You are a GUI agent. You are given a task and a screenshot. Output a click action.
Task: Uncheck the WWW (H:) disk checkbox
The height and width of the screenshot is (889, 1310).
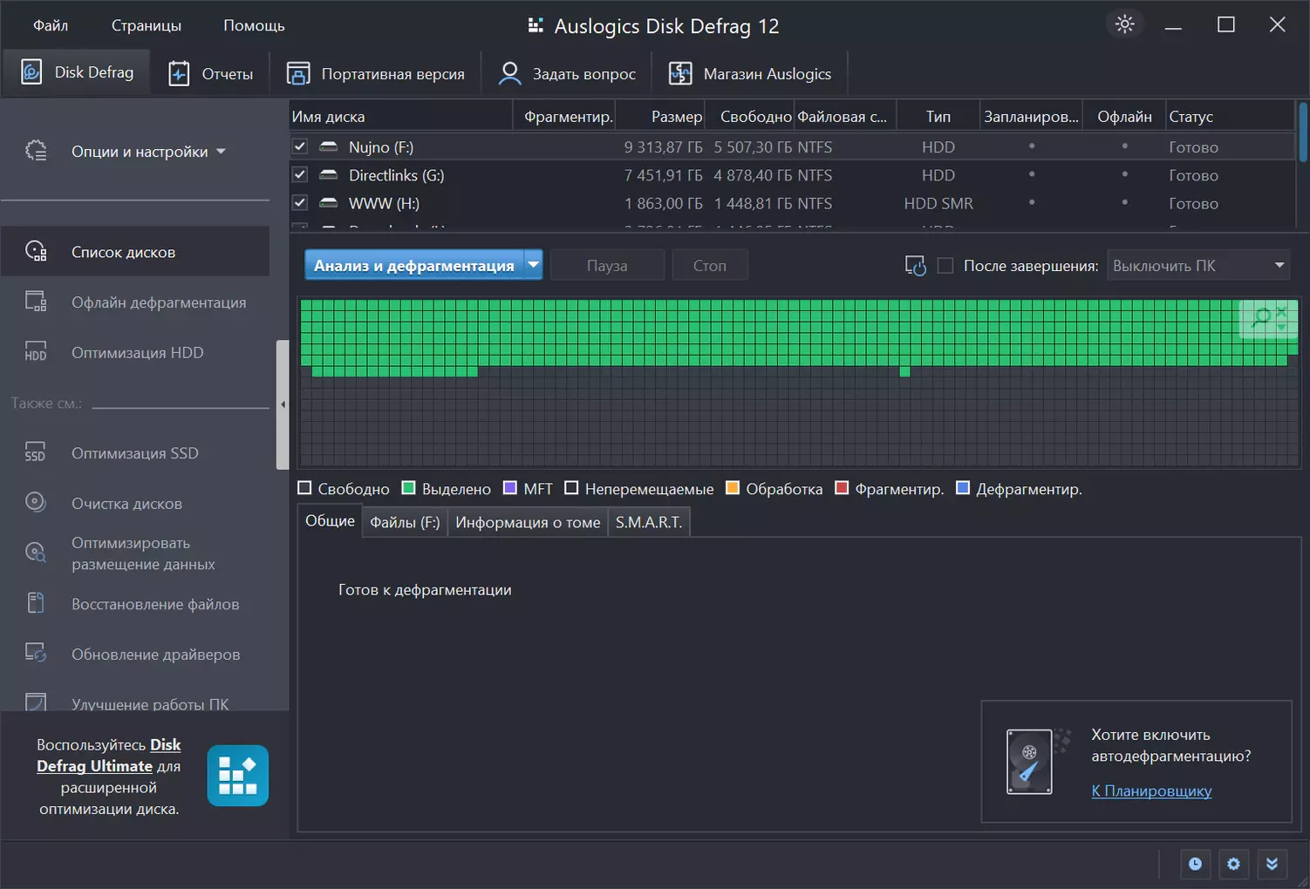300,202
